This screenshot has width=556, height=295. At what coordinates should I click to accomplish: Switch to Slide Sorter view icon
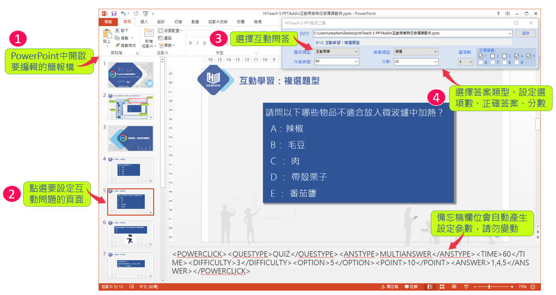point(442,286)
